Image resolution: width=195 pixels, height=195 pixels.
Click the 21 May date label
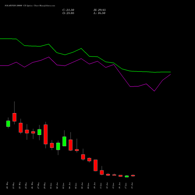tap(14, 185)
